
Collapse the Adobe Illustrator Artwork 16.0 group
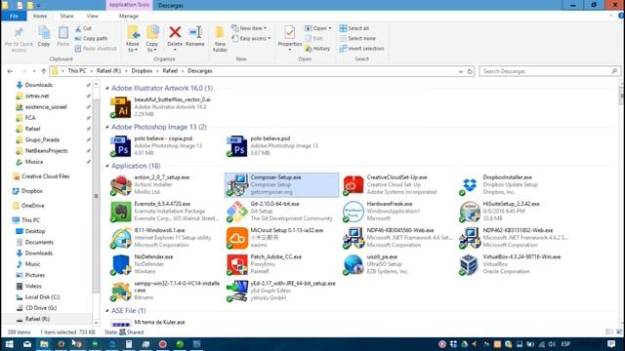[107, 89]
